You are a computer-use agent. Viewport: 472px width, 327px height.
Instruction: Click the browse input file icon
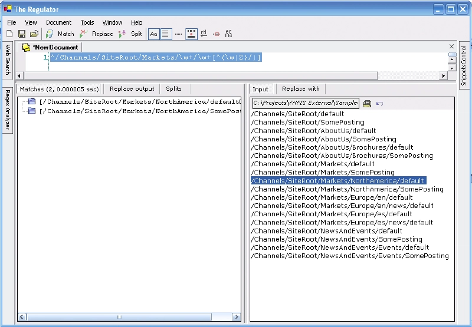pos(366,104)
